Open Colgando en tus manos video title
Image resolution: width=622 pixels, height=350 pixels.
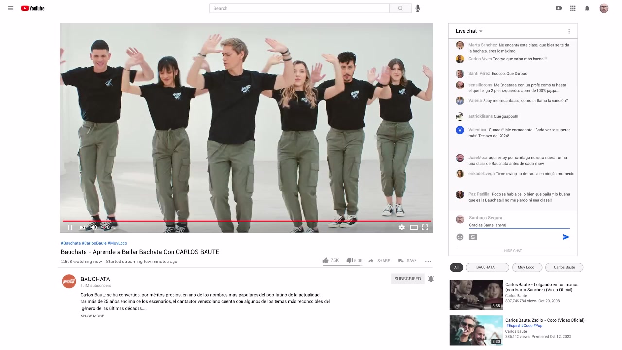click(x=542, y=287)
